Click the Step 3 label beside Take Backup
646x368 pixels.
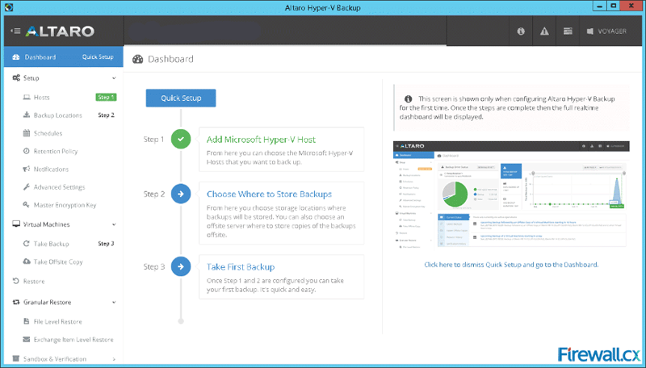pos(106,244)
